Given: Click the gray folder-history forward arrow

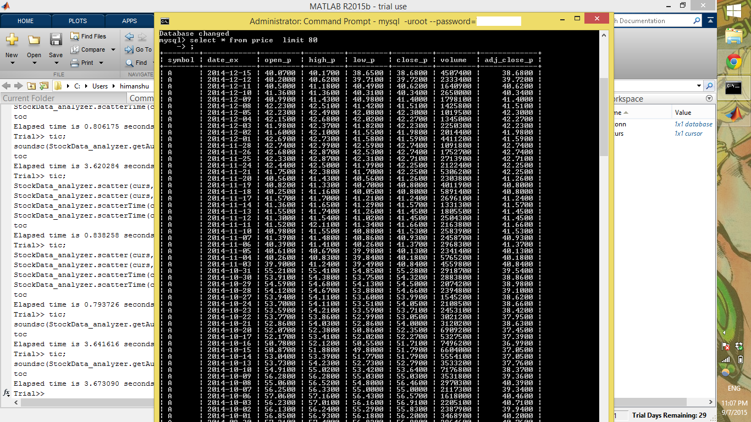Looking at the screenshot, I should click(19, 86).
